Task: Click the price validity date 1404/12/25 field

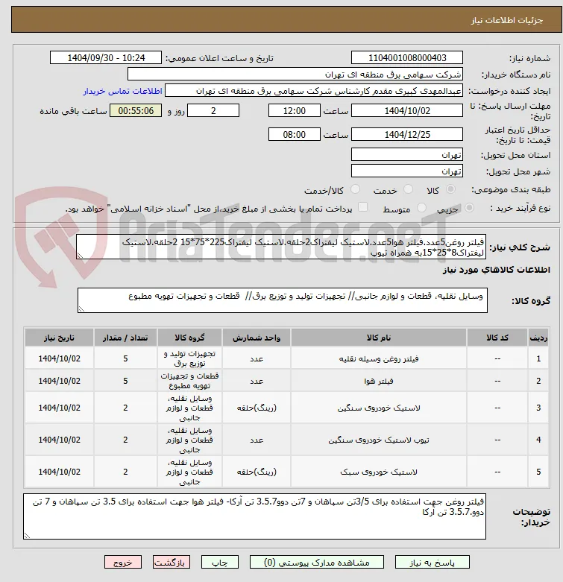Action: [407, 134]
